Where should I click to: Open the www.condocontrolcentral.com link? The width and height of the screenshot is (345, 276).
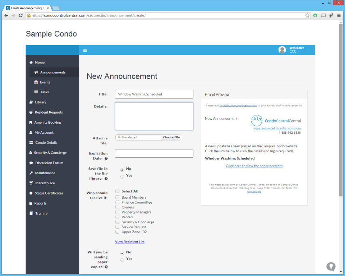[277, 128]
